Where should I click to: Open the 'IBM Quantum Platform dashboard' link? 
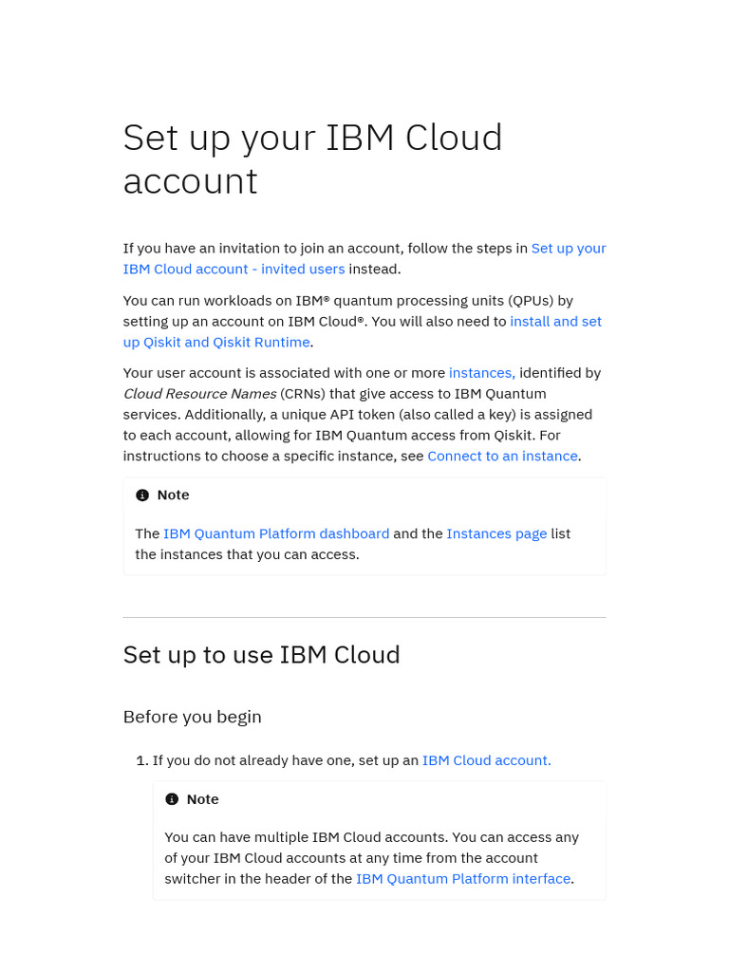tap(276, 533)
